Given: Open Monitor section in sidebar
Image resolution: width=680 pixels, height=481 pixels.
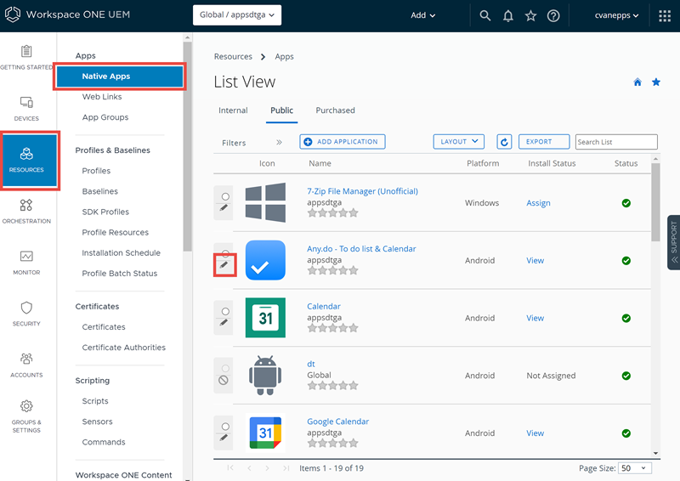Looking at the screenshot, I should pos(26,263).
